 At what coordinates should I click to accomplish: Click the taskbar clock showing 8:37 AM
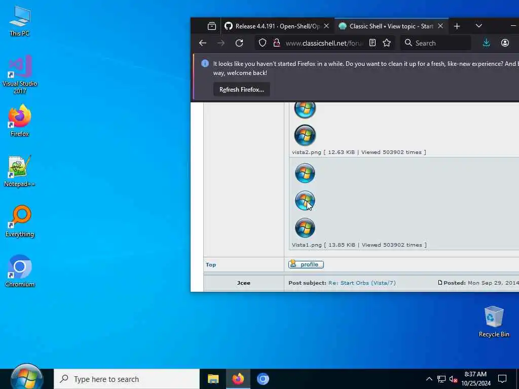[475, 379]
